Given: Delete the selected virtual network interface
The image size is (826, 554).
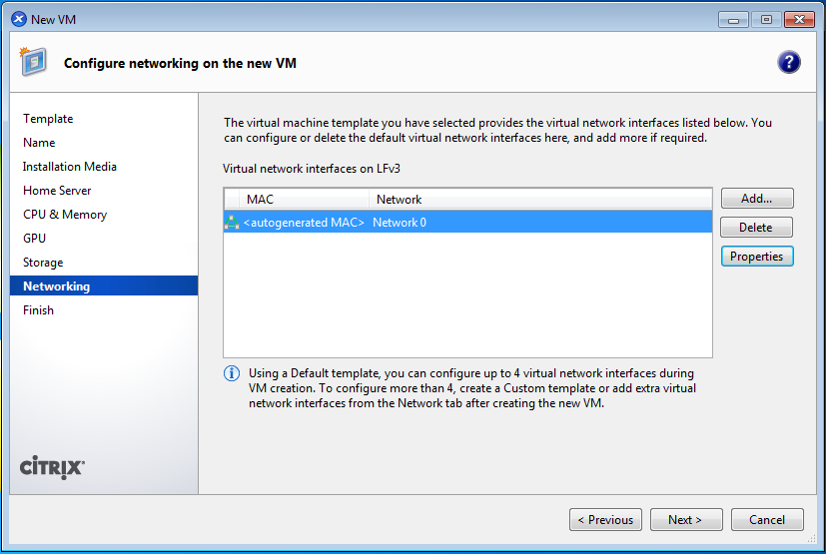Looking at the screenshot, I should (756, 228).
